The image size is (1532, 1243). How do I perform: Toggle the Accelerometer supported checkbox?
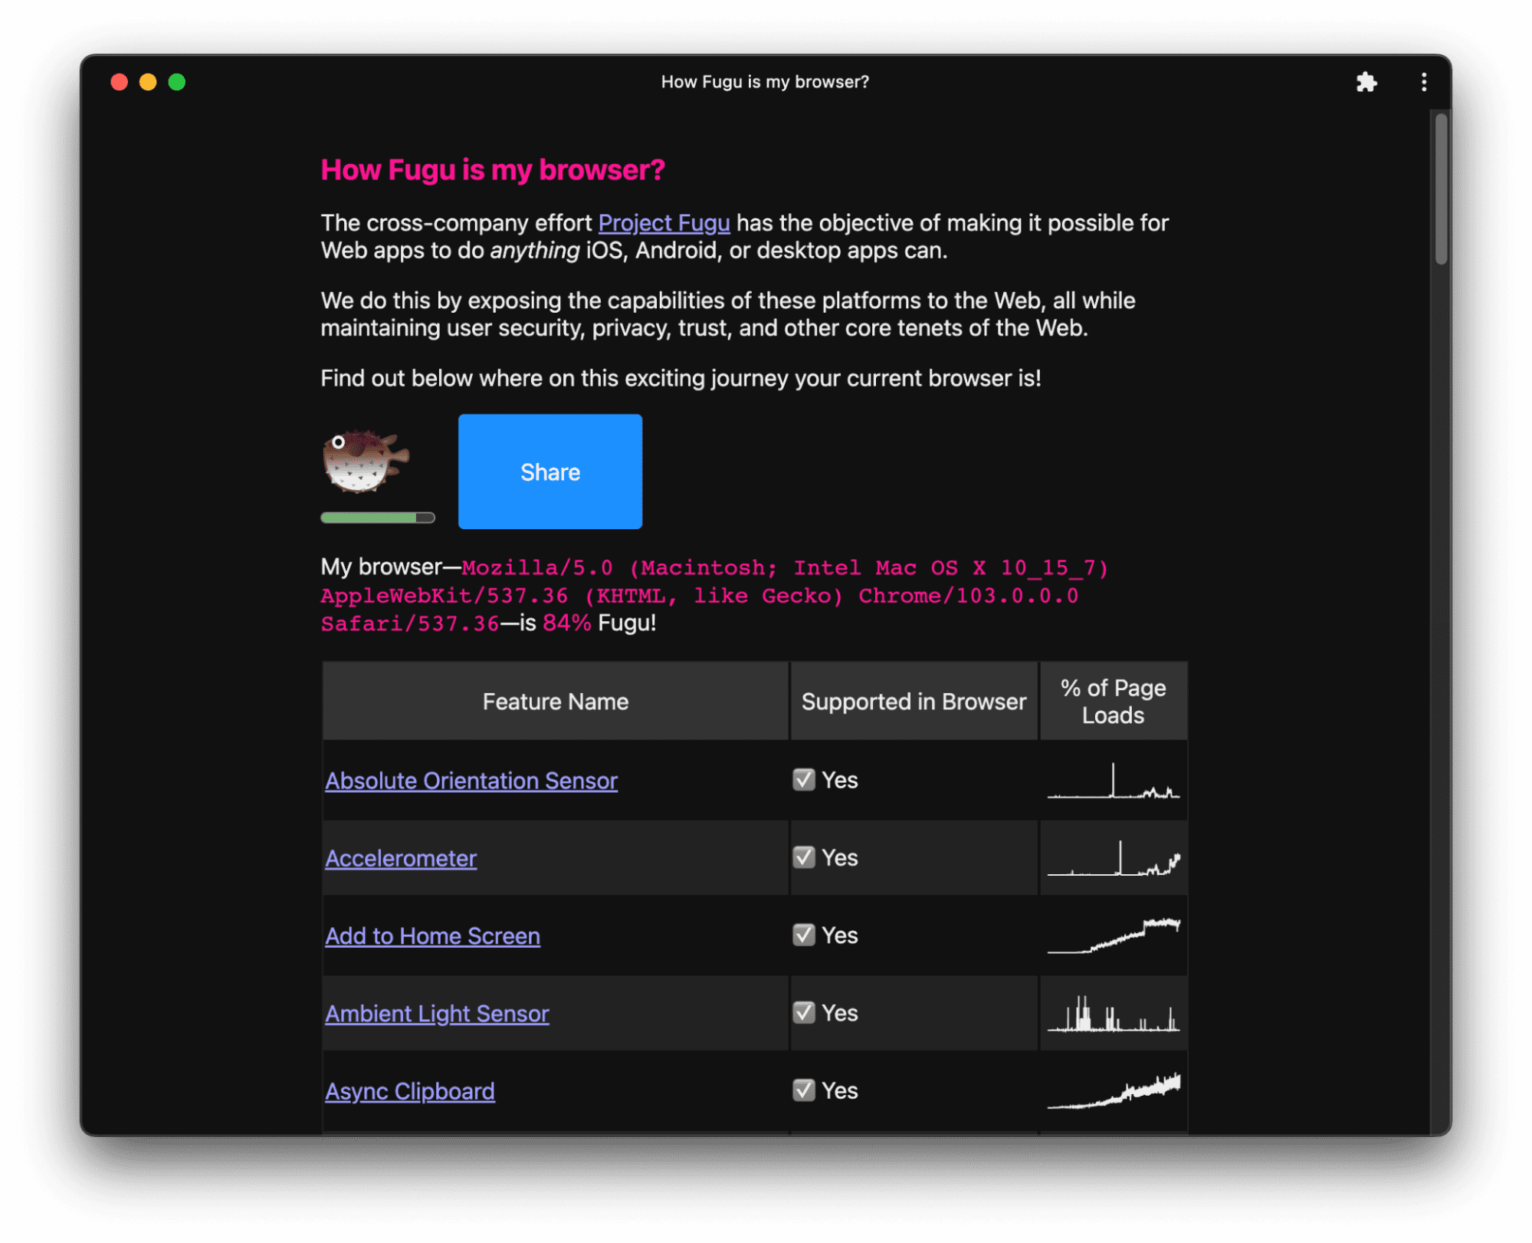[802, 857]
